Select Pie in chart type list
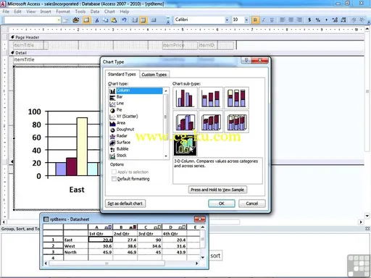Screen dimensions: 371x278 click(136, 110)
